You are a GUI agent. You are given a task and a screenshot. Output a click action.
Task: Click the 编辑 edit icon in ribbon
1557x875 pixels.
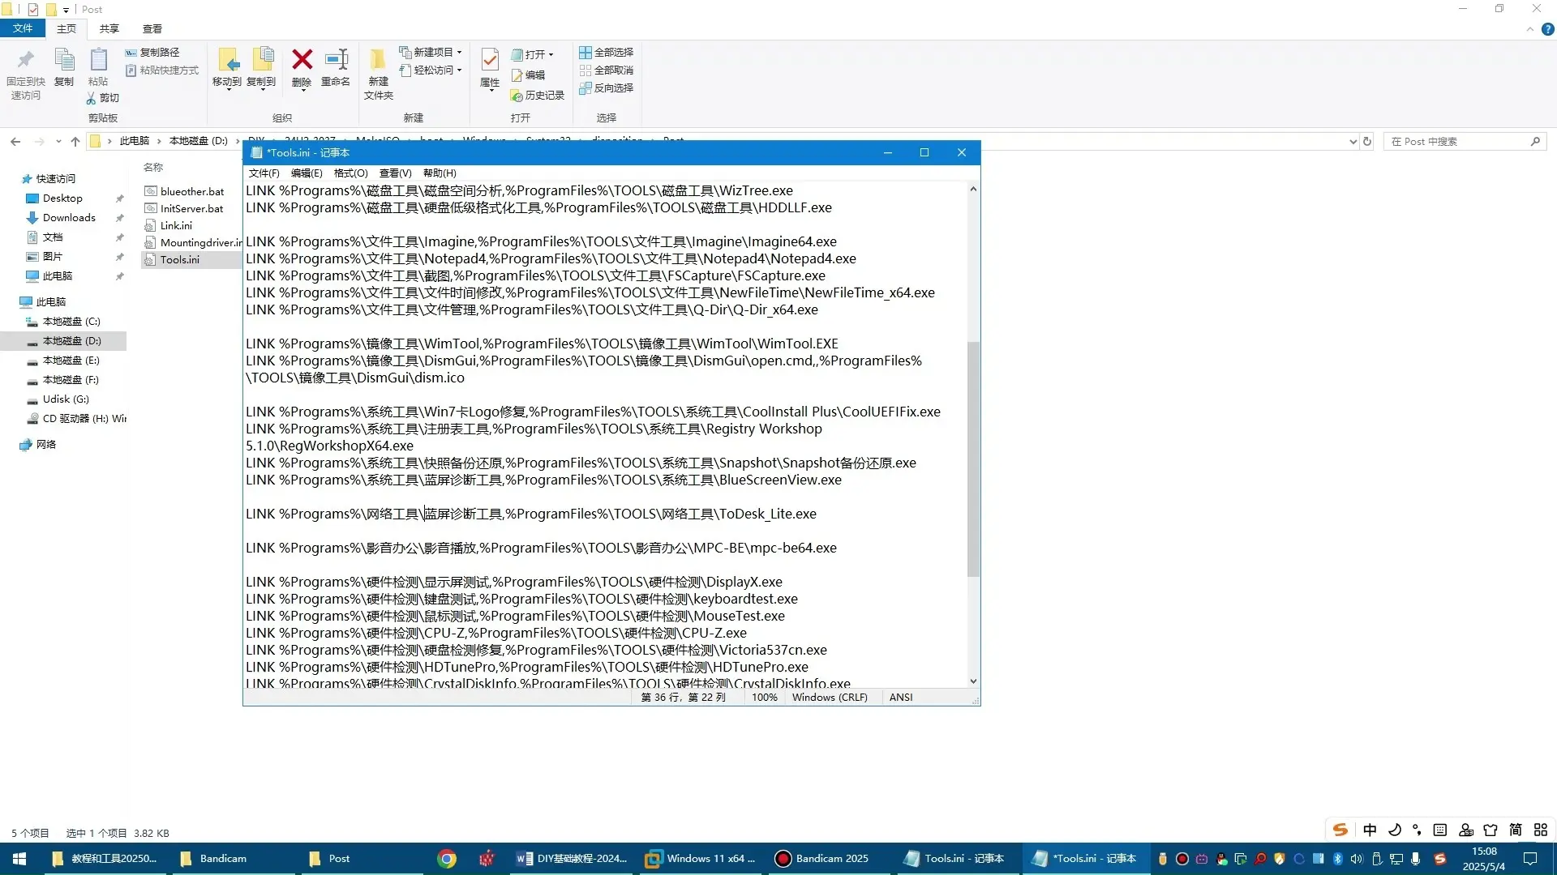pos(517,75)
